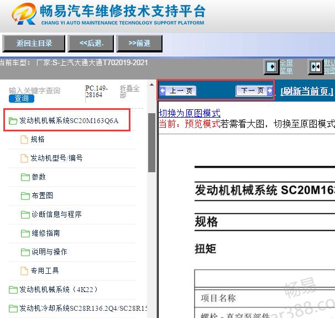Select the 参数 tree item
The image size is (335, 318).
(39, 177)
